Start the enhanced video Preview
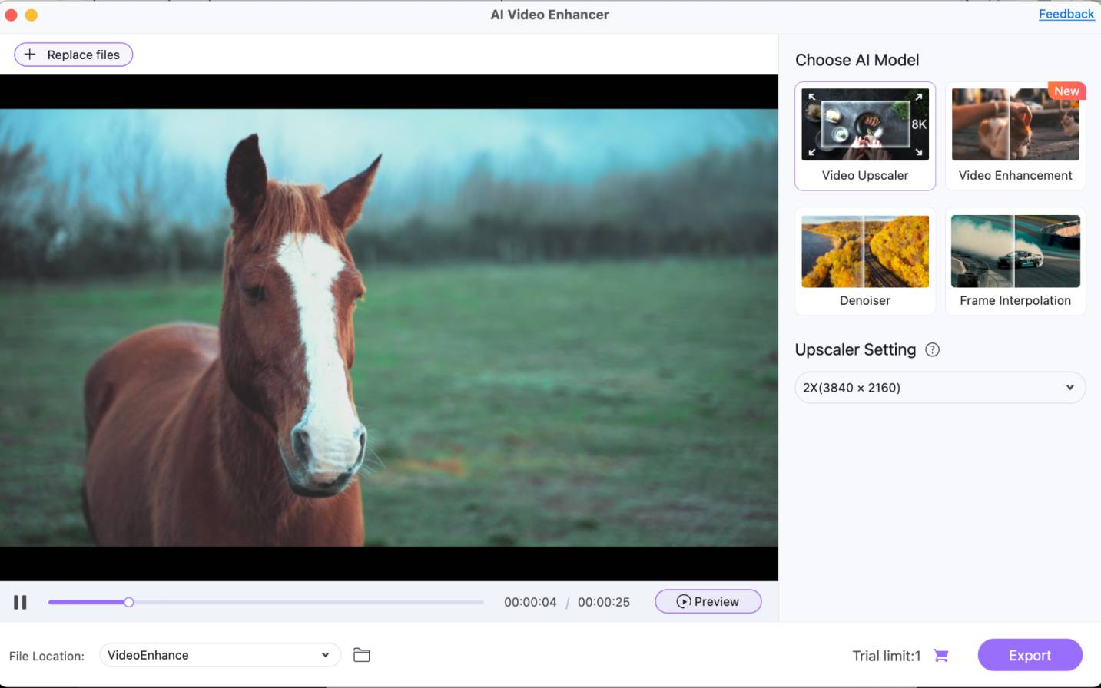The width and height of the screenshot is (1101, 688). tap(707, 601)
